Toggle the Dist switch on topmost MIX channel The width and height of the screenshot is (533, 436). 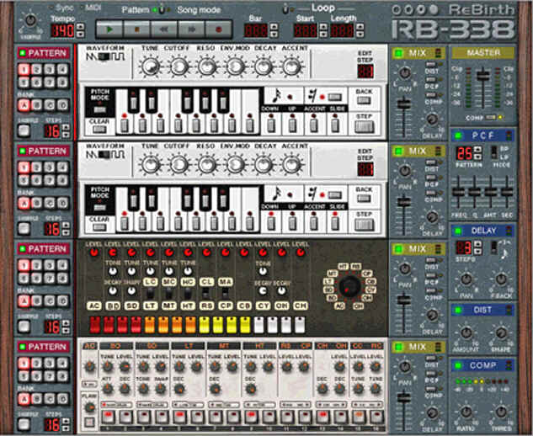pyautogui.click(x=432, y=64)
